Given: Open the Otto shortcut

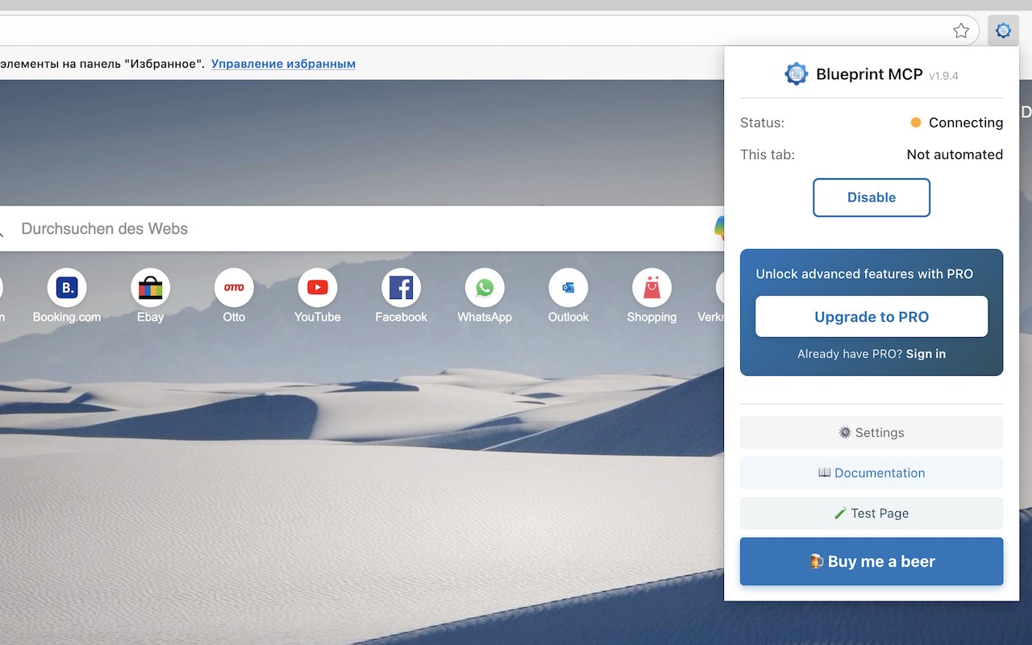Looking at the screenshot, I should [234, 296].
